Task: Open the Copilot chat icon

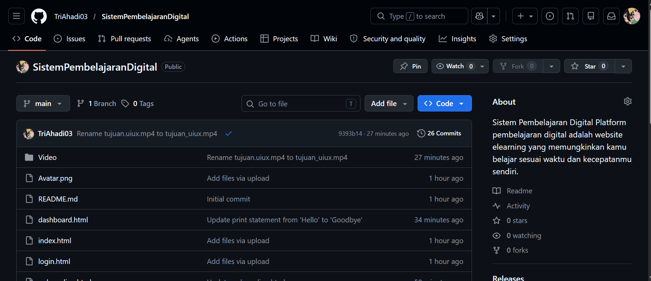Action: click(x=479, y=16)
